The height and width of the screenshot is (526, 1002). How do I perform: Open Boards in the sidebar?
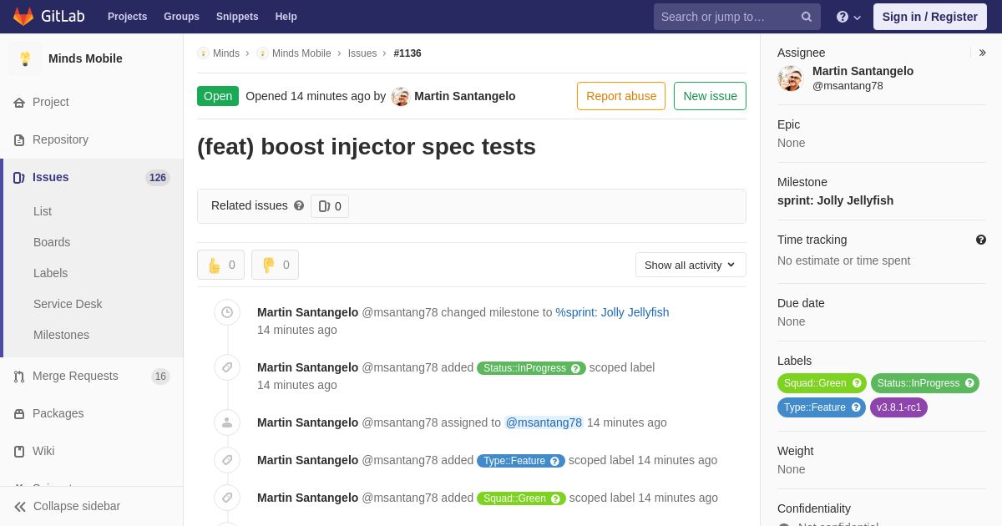pos(52,242)
